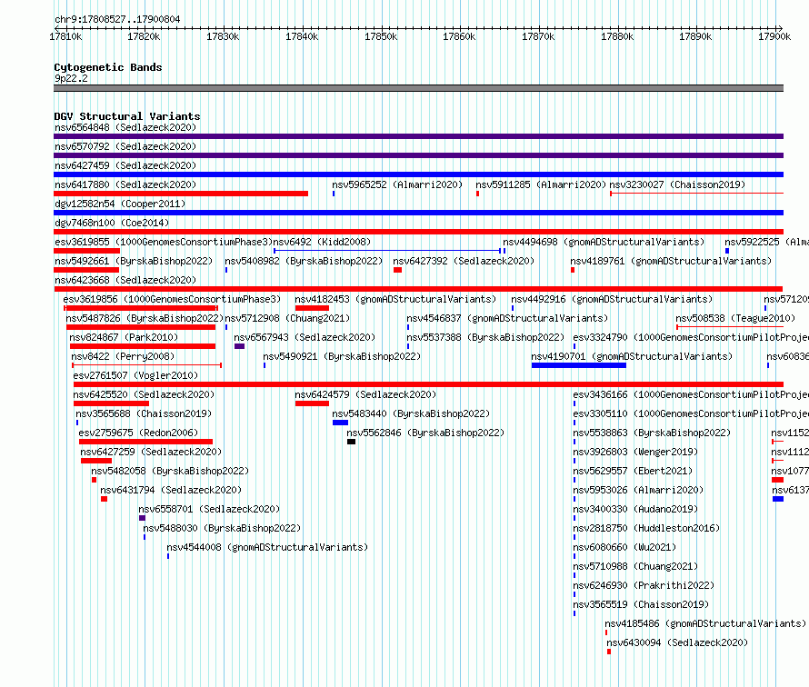Open nsv5538863 (ByrskaBishop2022) variant
The width and height of the screenshot is (809, 687).
[x=652, y=433]
